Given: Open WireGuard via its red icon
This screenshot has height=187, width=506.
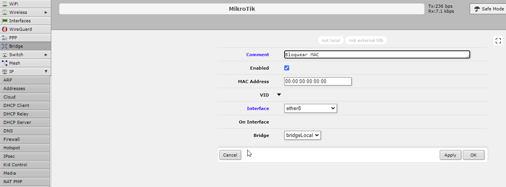Looking at the screenshot, I should (5, 29).
